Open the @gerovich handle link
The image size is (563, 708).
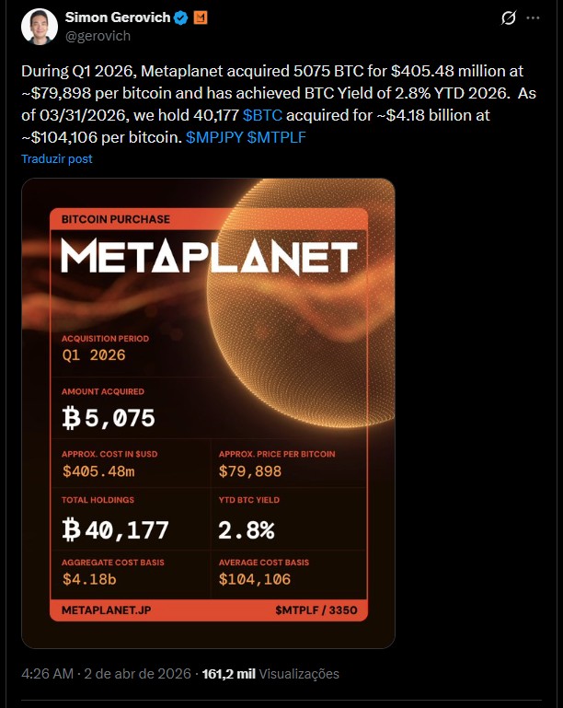(98, 35)
